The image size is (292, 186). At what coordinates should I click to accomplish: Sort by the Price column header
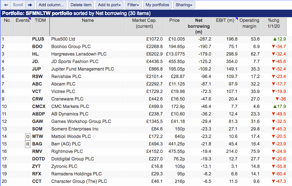[x=175, y=26]
